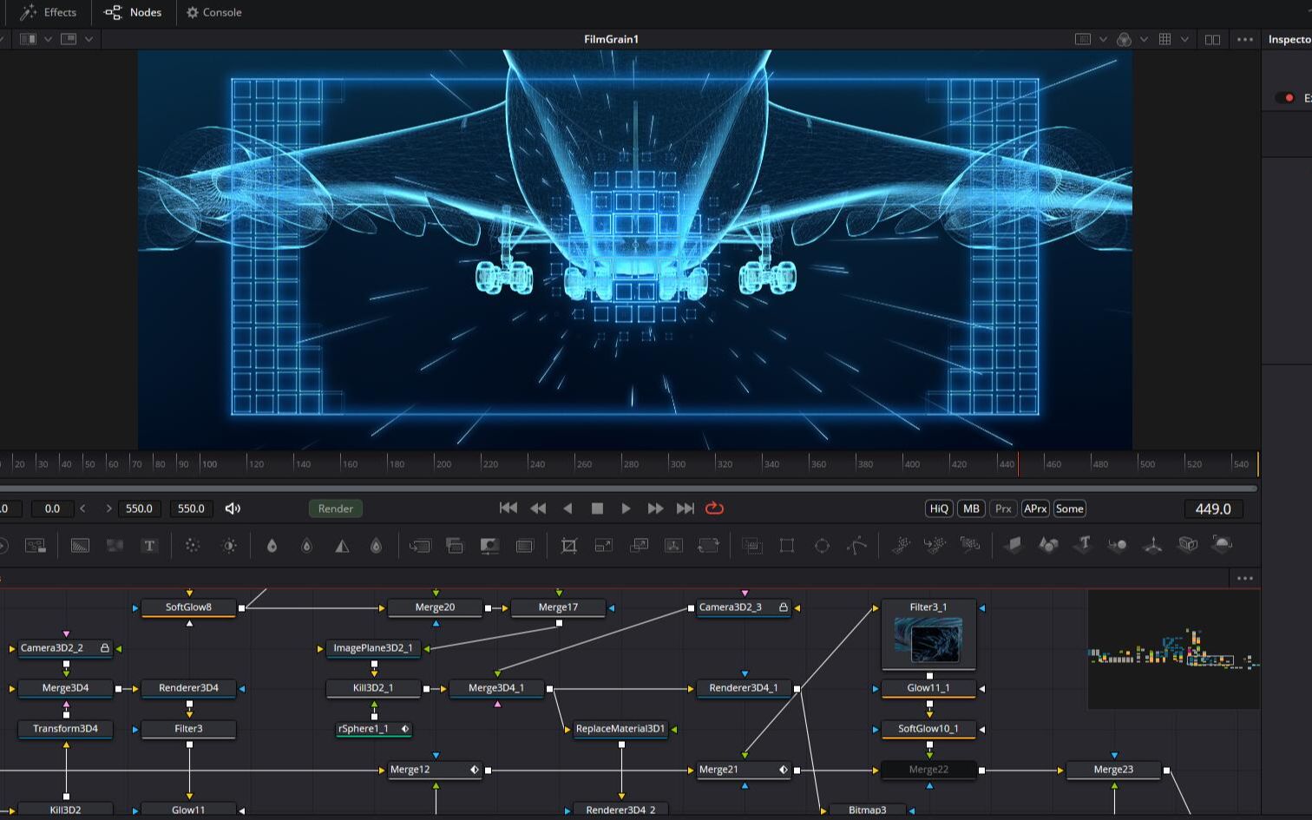Select the Merge23 node
The image size is (1312, 820).
click(x=1113, y=770)
